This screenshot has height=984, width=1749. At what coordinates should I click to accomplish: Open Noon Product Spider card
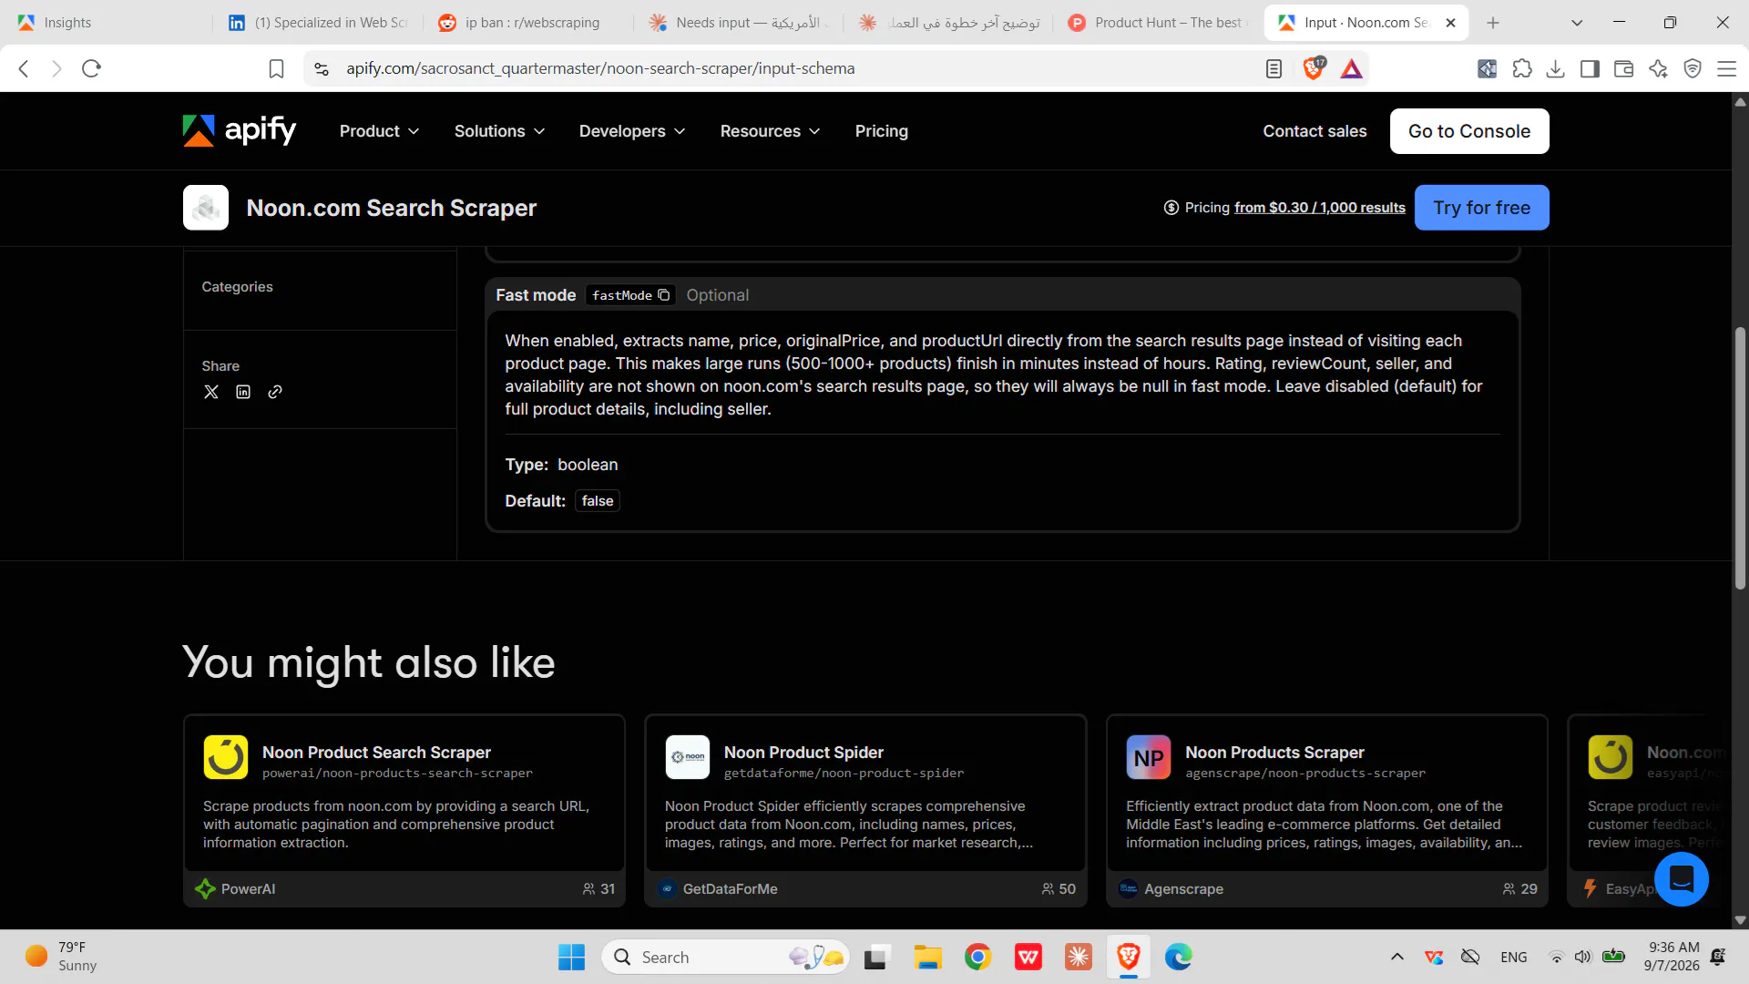[865, 811]
